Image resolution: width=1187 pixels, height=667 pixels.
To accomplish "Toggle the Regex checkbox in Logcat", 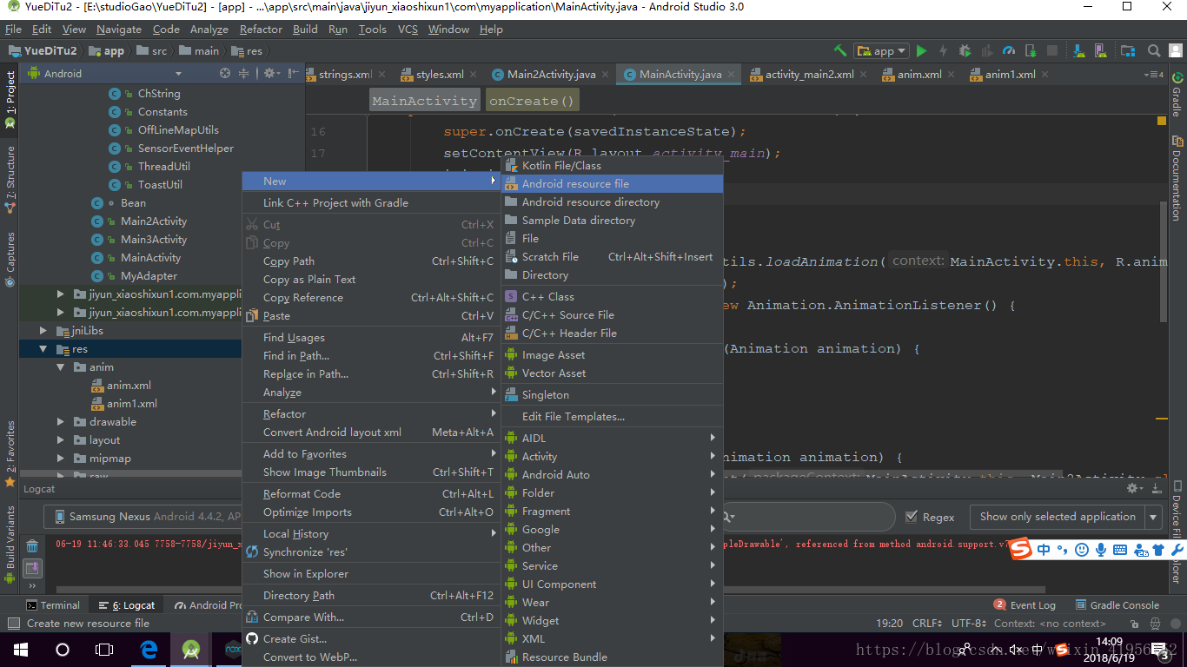I will pyautogui.click(x=912, y=517).
